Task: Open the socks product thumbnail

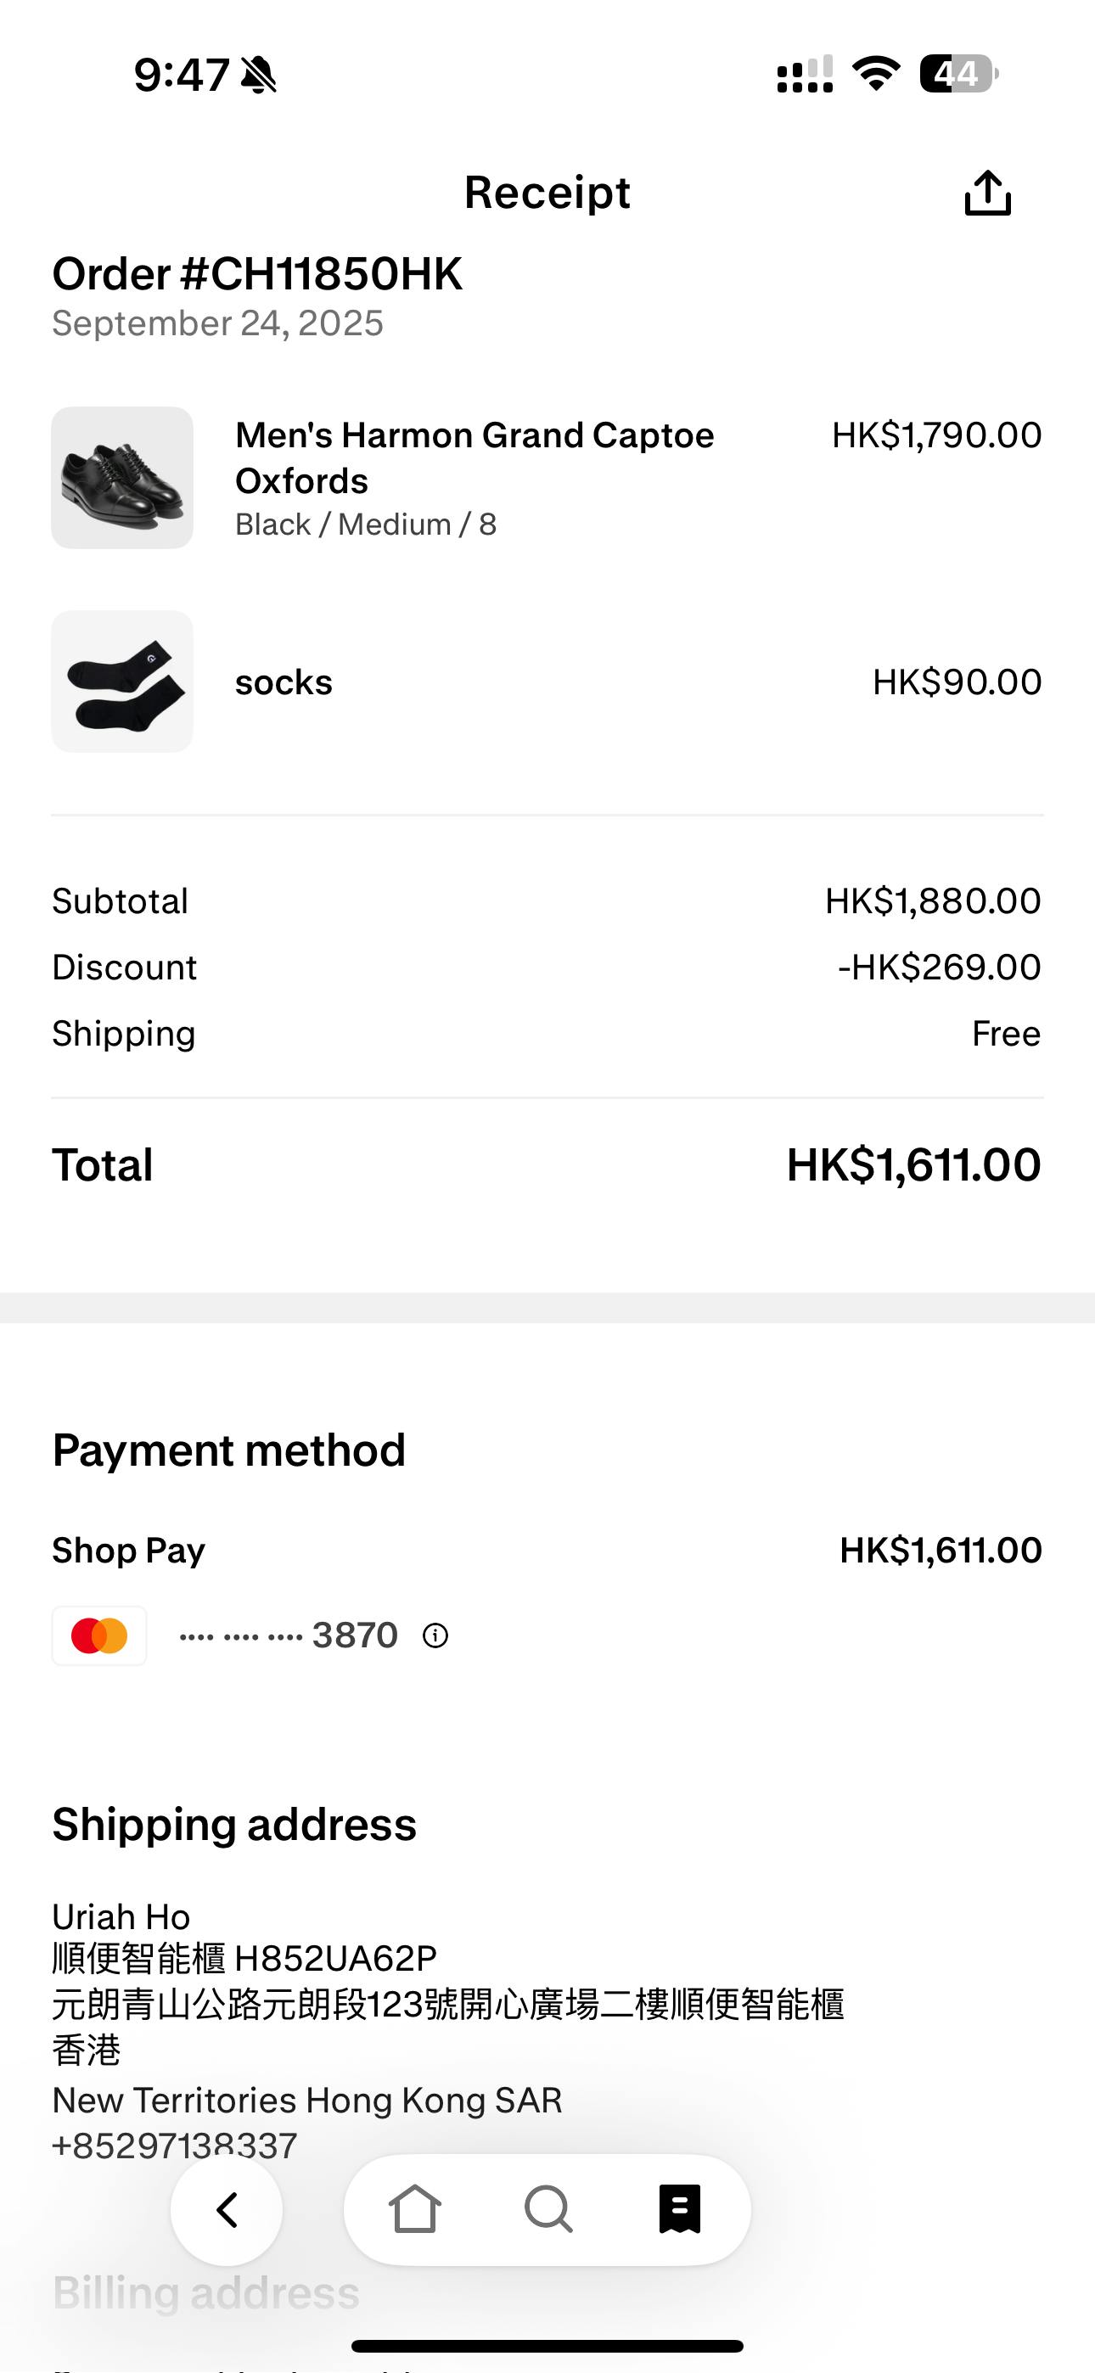Action: click(x=122, y=682)
